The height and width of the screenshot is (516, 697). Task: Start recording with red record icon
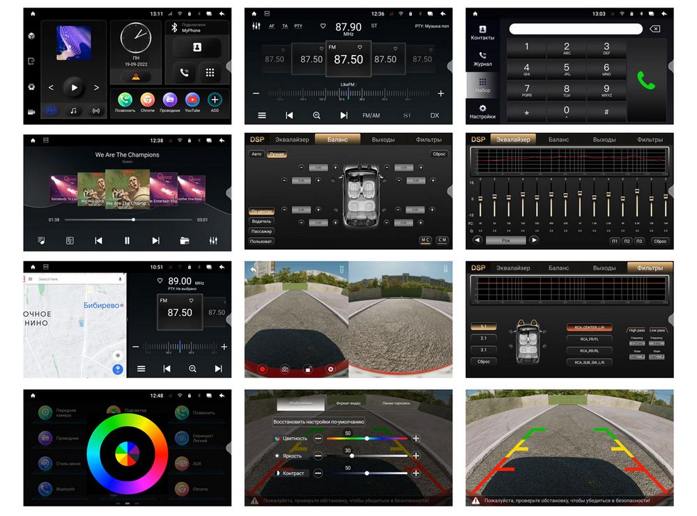[x=262, y=369]
